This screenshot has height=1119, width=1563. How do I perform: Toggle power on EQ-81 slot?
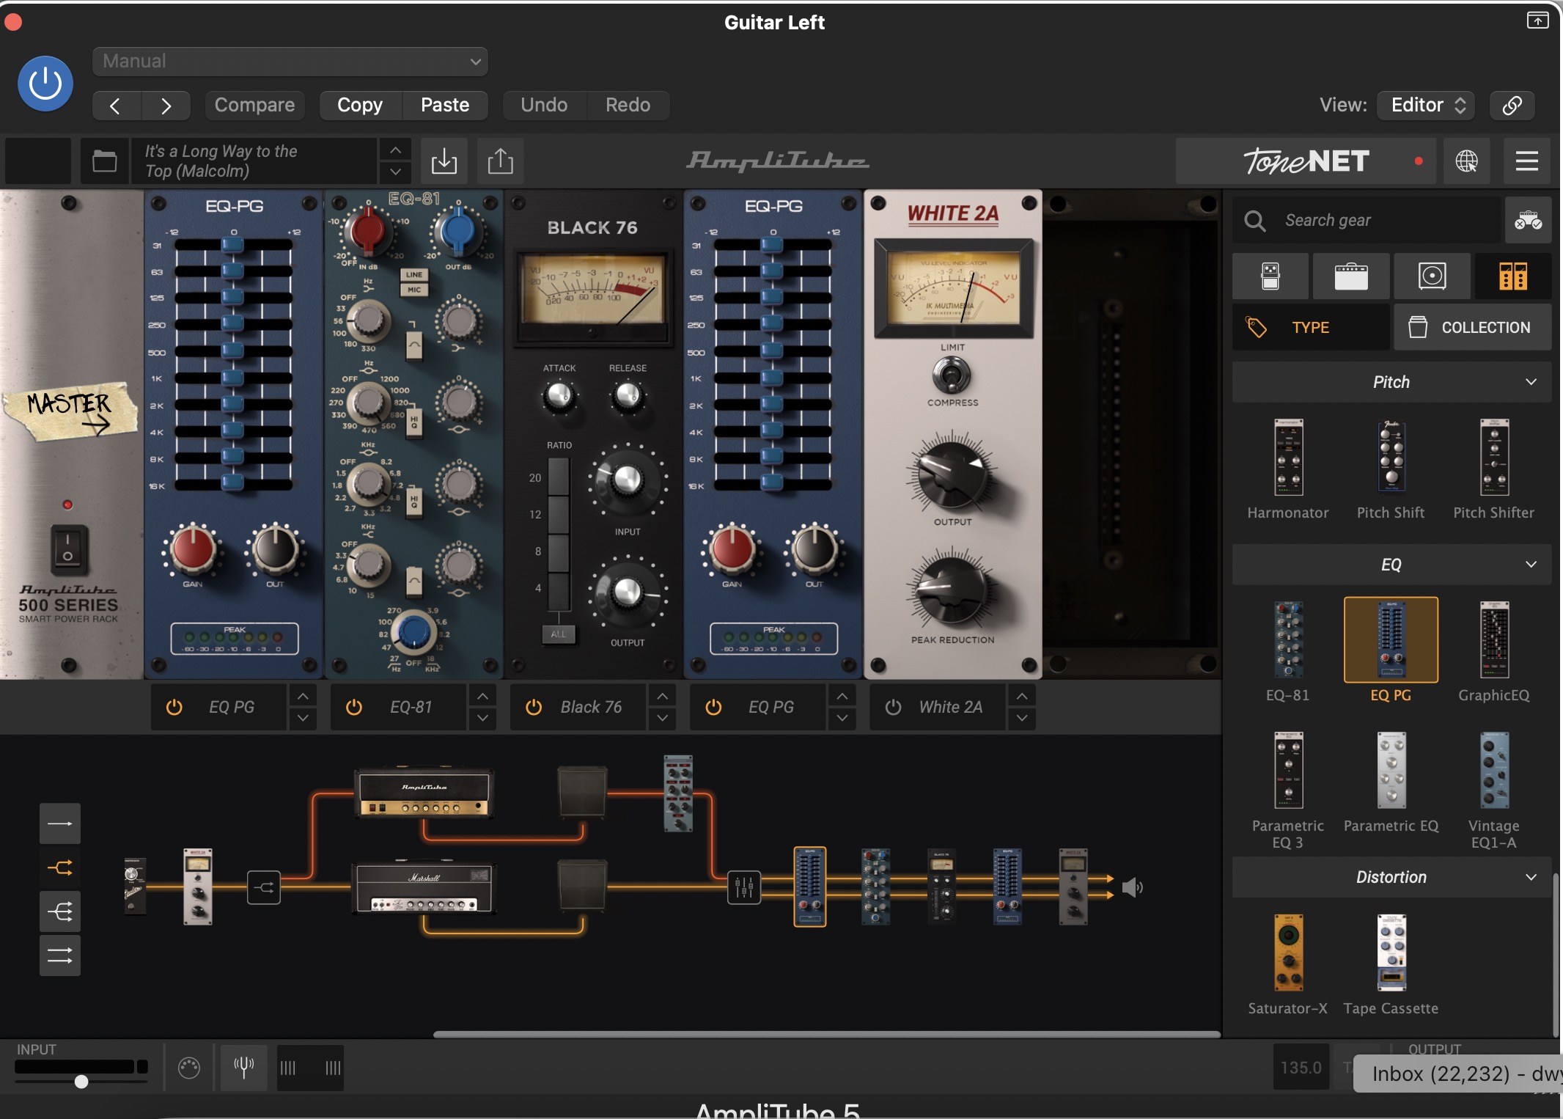[354, 707]
